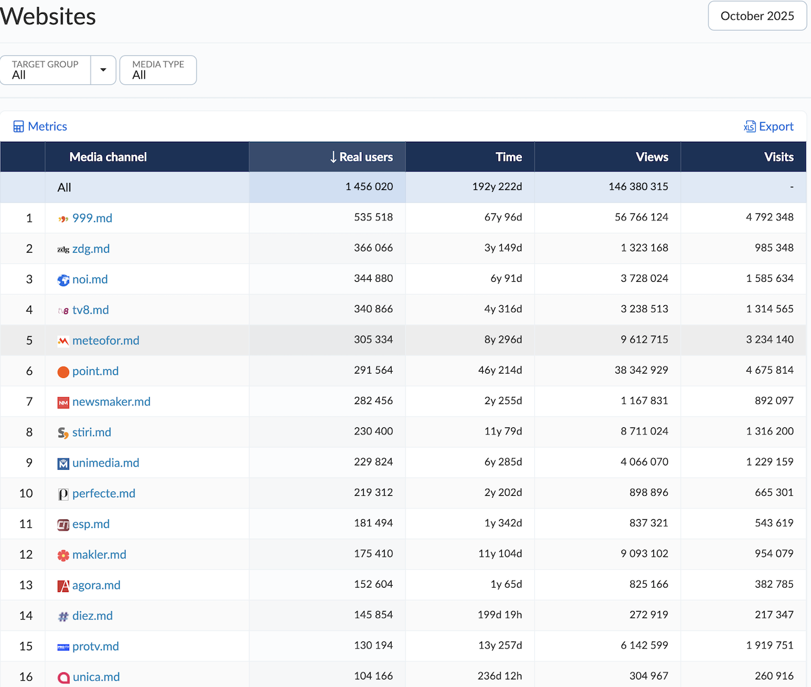The image size is (811, 687).
Task: Expand the Target Group dropdown arrow
Action: [103, 70]
